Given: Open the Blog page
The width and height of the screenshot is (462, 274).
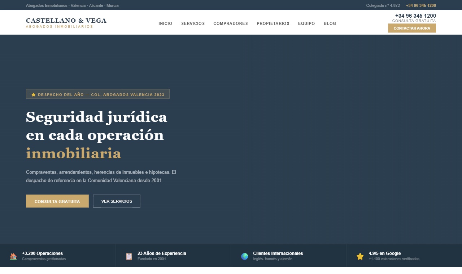Looking at the screenshot, I should click(330, 23).
